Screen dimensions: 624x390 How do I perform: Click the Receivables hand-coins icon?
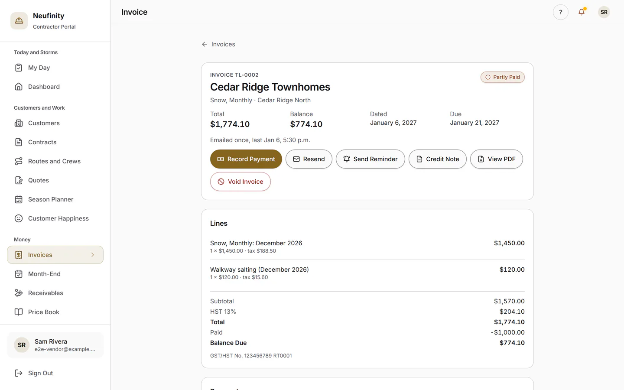[x=19, y=293]
